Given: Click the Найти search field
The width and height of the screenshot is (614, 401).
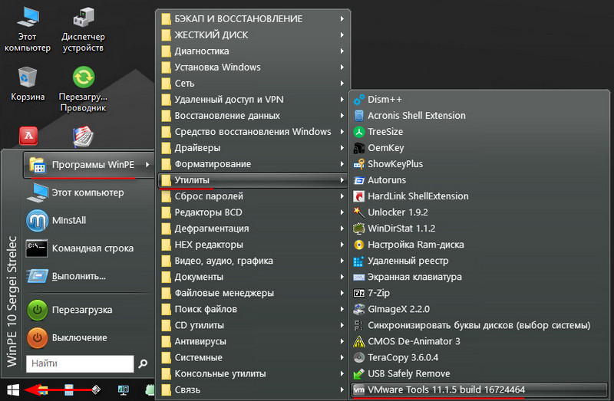Looking at the screenshot, I should tap(80, 364).
